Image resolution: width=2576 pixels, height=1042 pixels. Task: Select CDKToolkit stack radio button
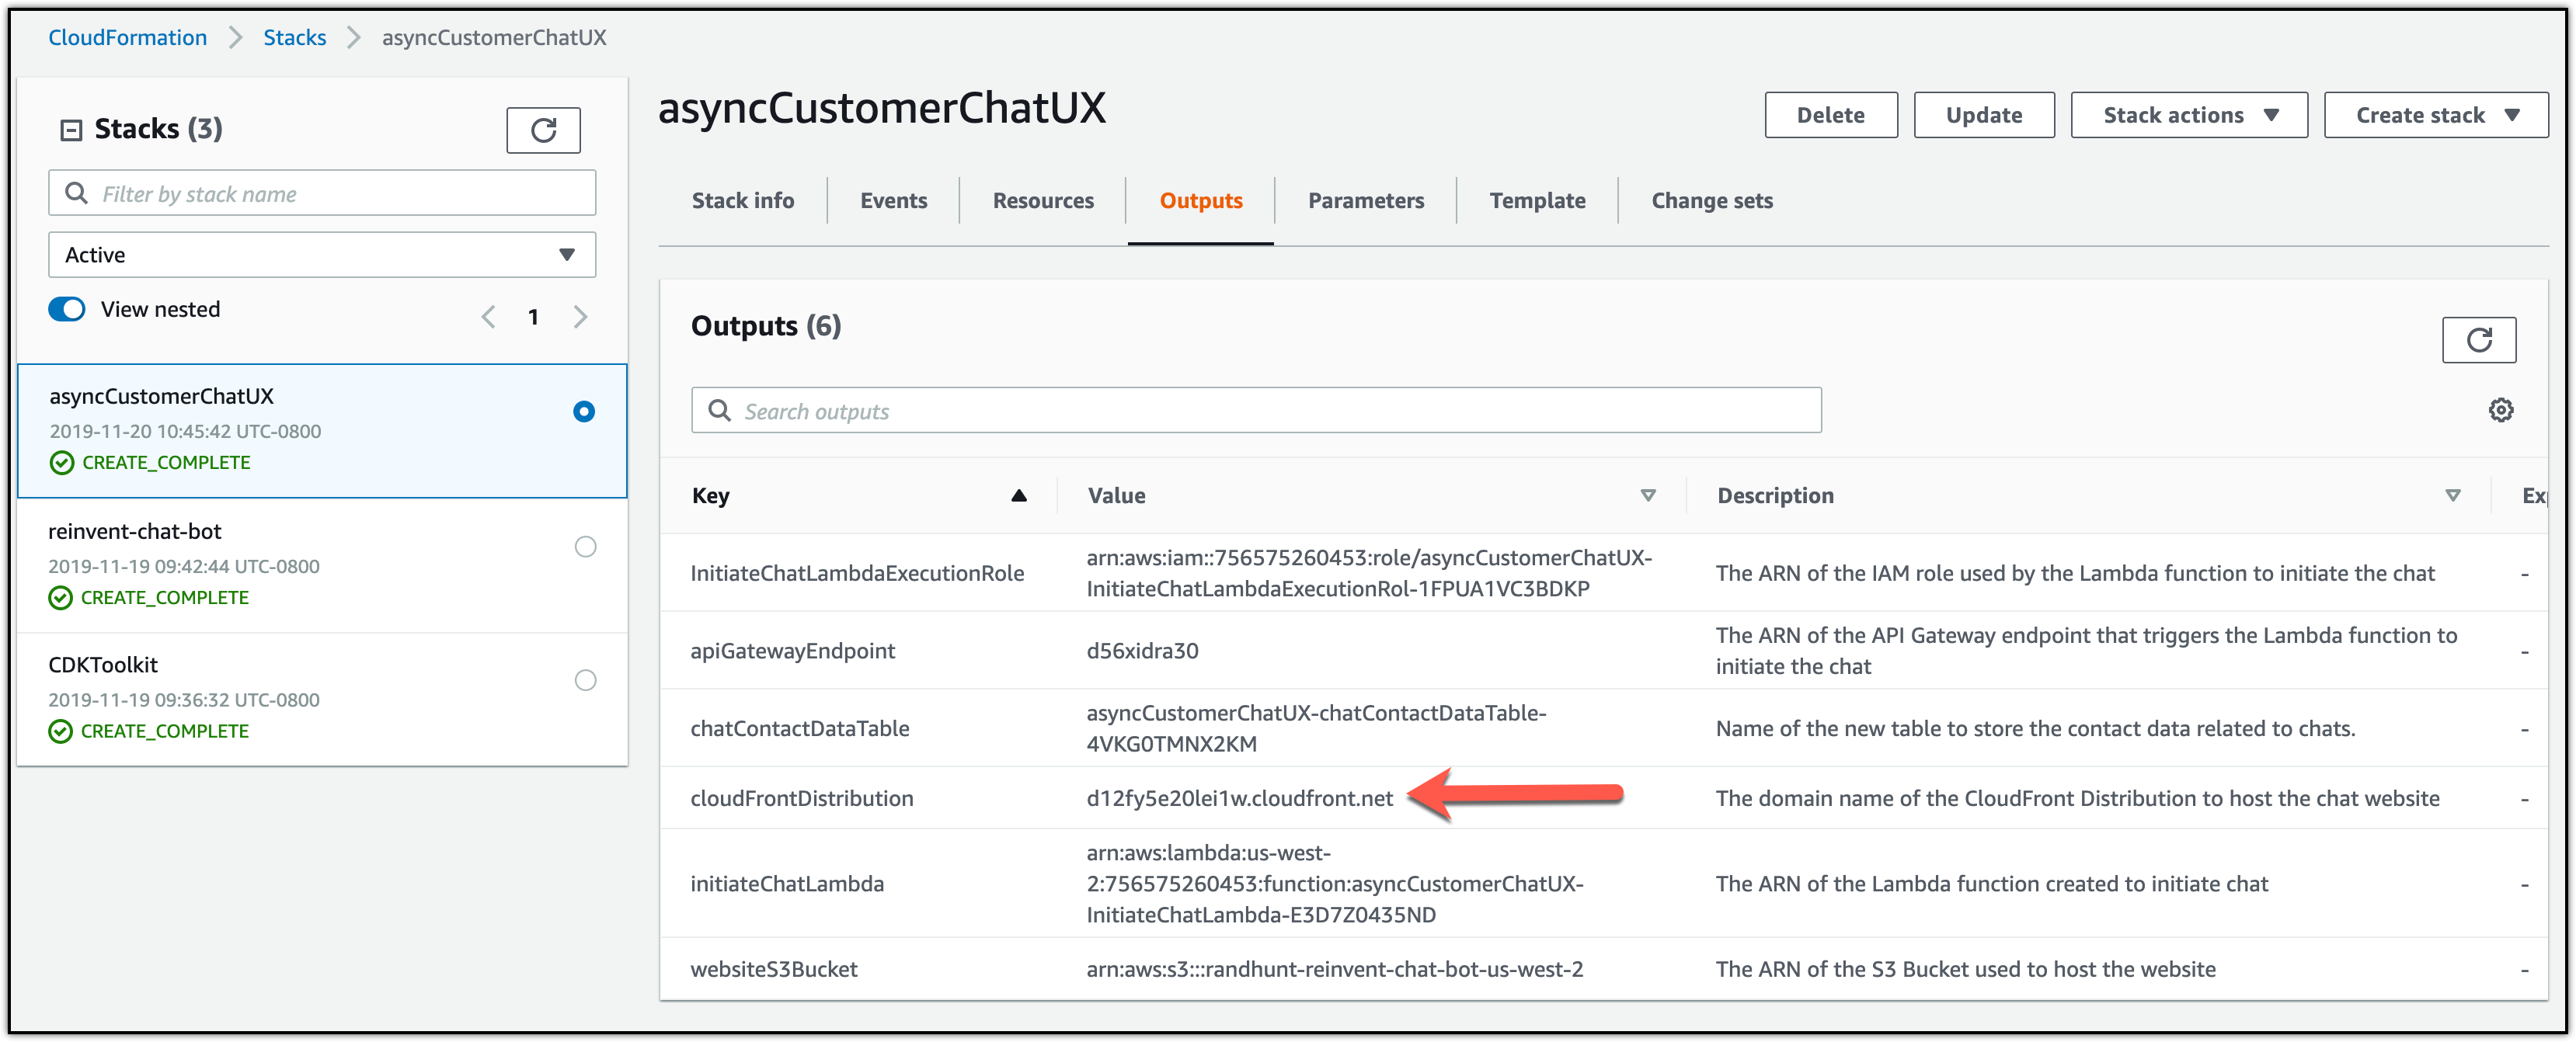pos(585,680)
